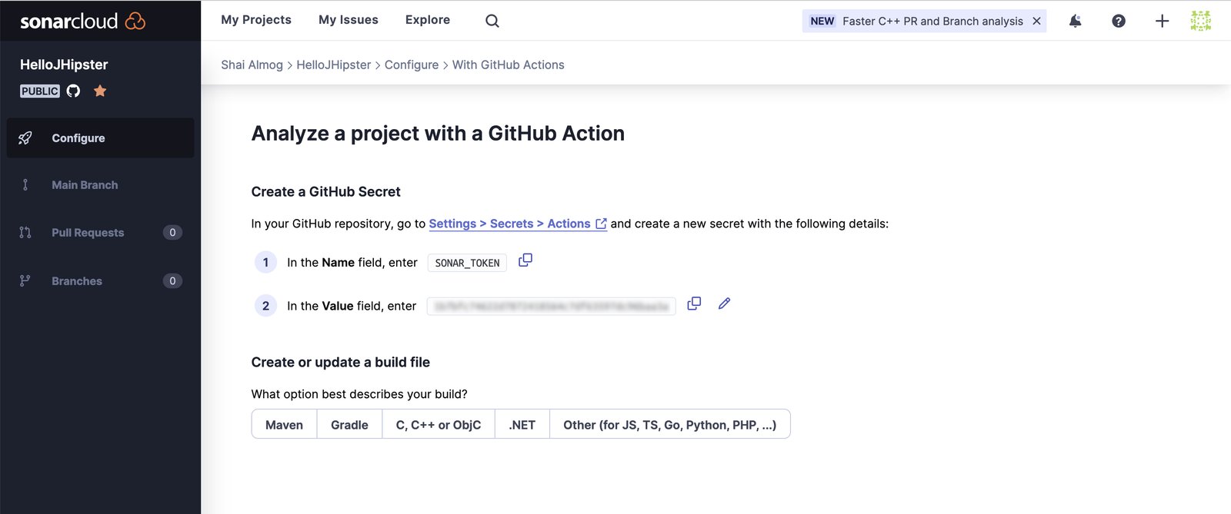Click the Faster C++ PR and Branch analysis text
This screenshot has height=514, width=1231.
point(932,21)
